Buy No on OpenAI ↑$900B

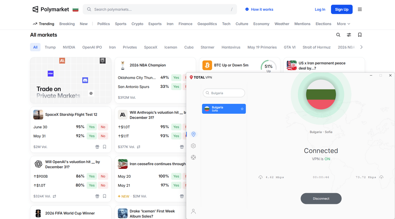[103, 176]
